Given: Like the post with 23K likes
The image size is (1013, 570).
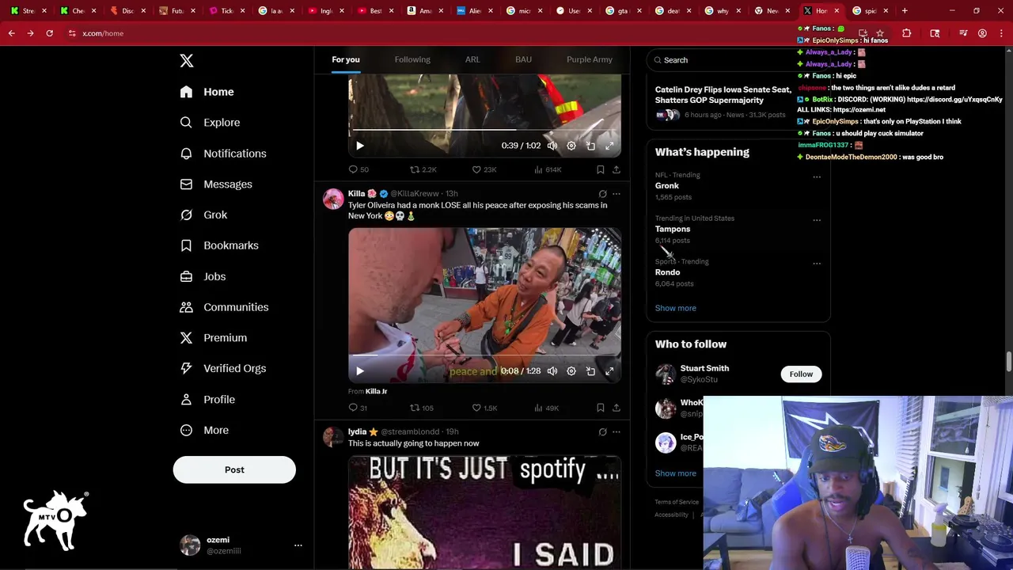Looking at the screenshot, I should [484, 169].
